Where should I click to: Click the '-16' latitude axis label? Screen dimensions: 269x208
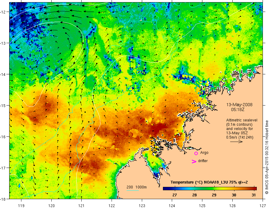3,137
